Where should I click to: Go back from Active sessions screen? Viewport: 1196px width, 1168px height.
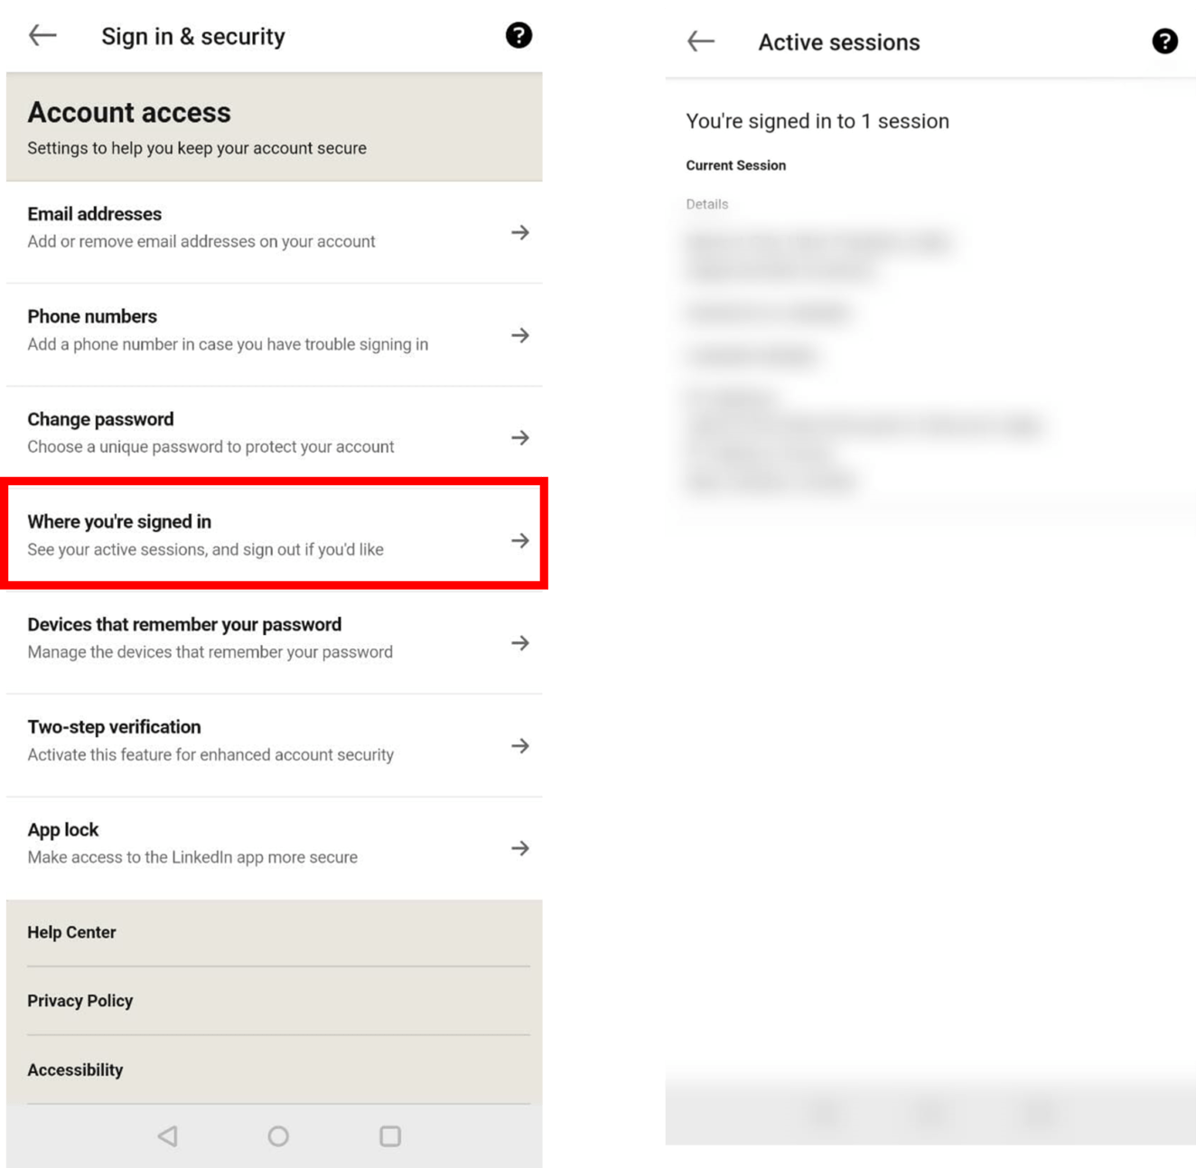click(x=701, y=42)
